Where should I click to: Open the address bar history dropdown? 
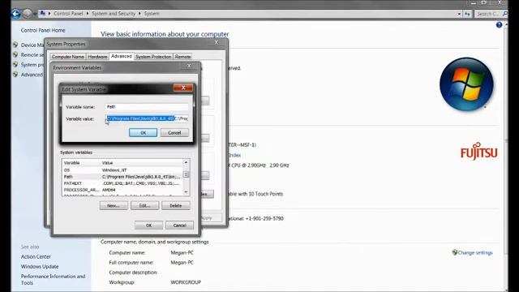tap(459, 14)
